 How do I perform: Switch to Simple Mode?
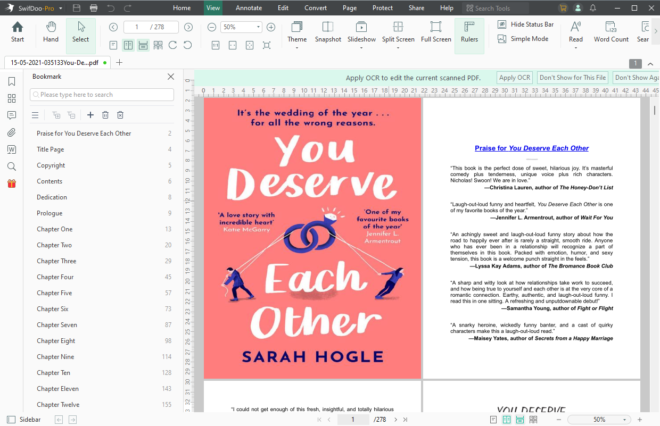click(x=522, y=39)
